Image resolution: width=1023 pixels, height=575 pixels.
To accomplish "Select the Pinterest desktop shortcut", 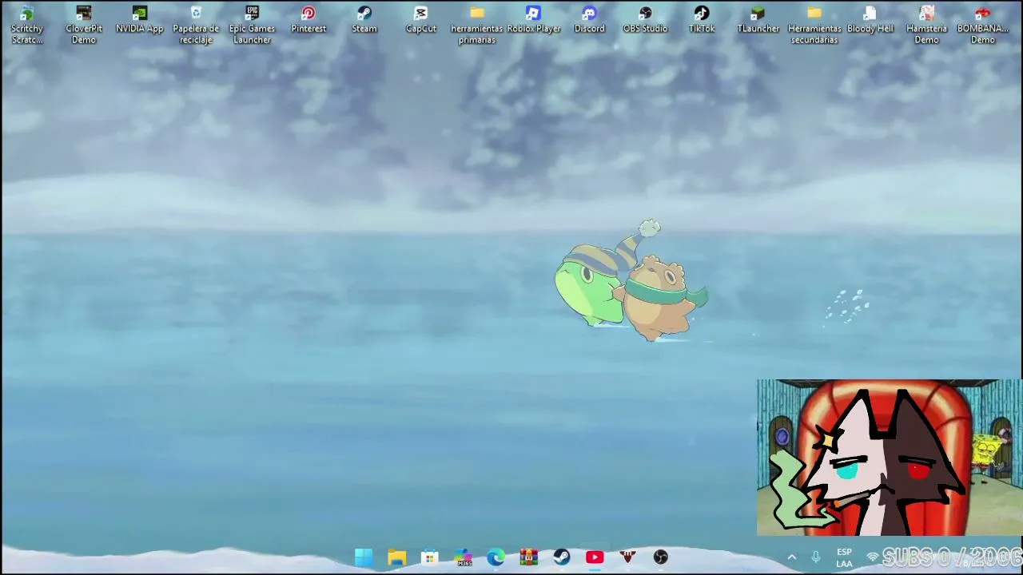I will click(x=308, y=20).
